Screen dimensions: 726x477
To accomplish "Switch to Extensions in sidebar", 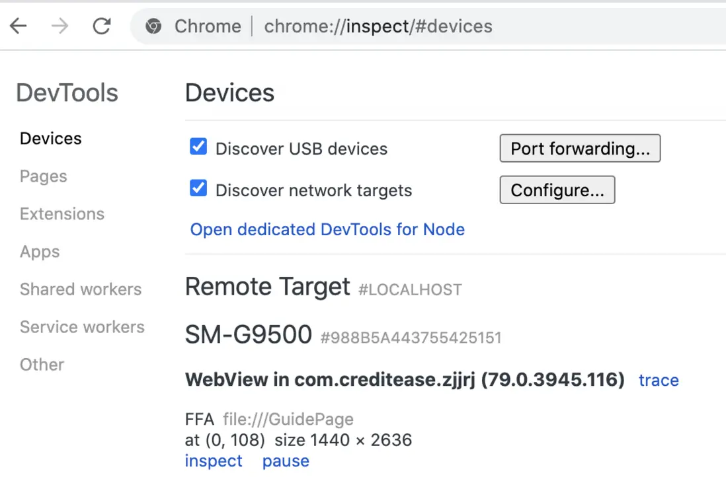I will click(62, 214).
